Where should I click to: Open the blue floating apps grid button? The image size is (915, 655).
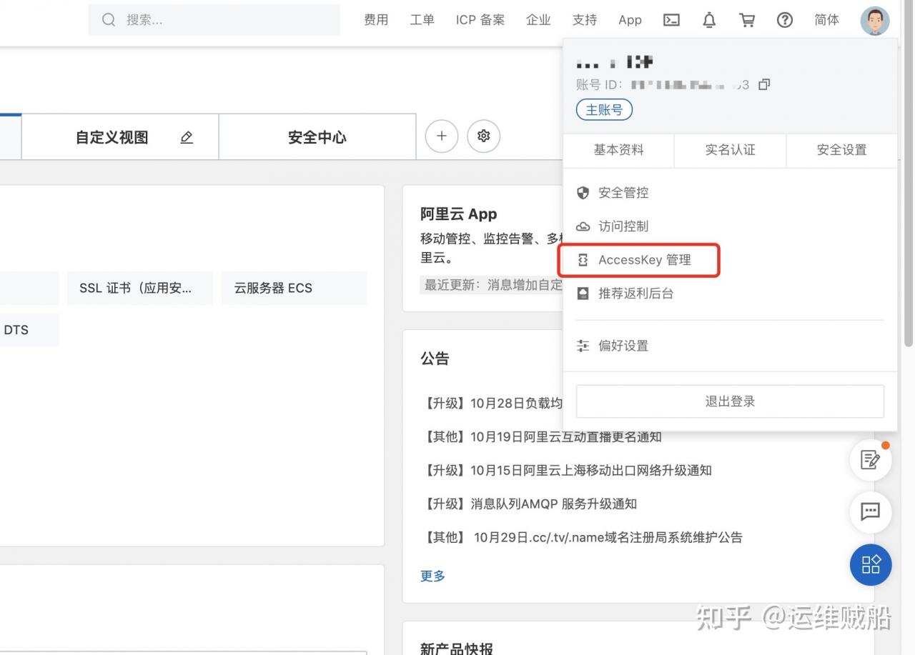coord(871,565)
